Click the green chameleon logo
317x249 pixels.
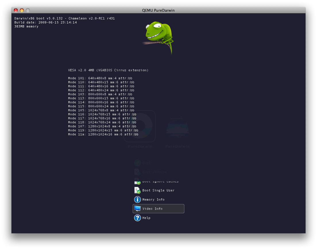pos(158,38)
